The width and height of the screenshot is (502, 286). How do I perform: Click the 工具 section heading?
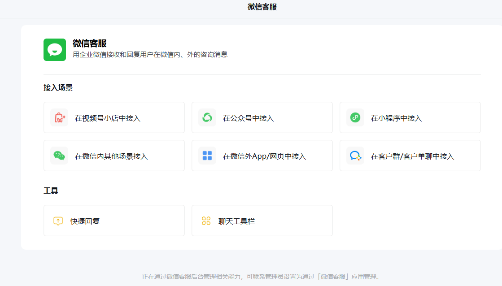[x=51, y=191]
